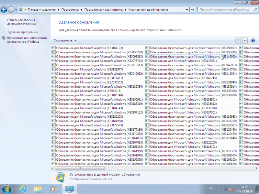Screen dimensions: 259x194
Task: Click the icon of update KB3156017
Action: pyautogui.click(x=147, y=48)
